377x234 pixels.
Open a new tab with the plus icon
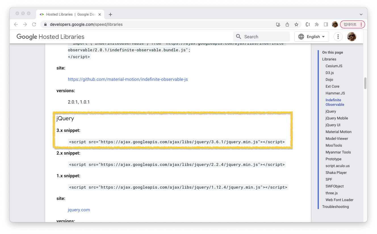click(110, 14)
